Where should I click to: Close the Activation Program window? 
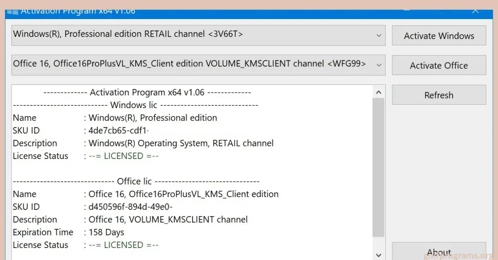pyautogui.click(x=475, y=11)
